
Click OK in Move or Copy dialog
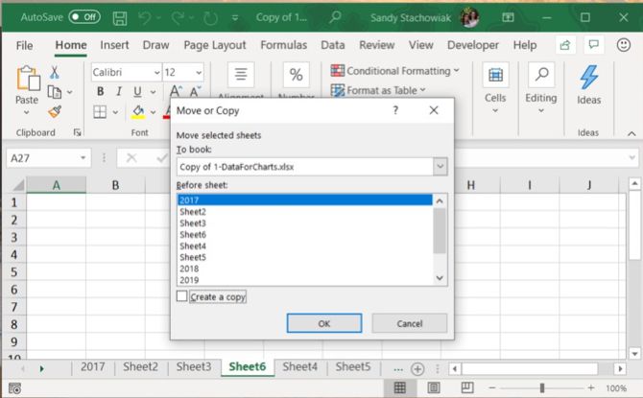point(324,323)
